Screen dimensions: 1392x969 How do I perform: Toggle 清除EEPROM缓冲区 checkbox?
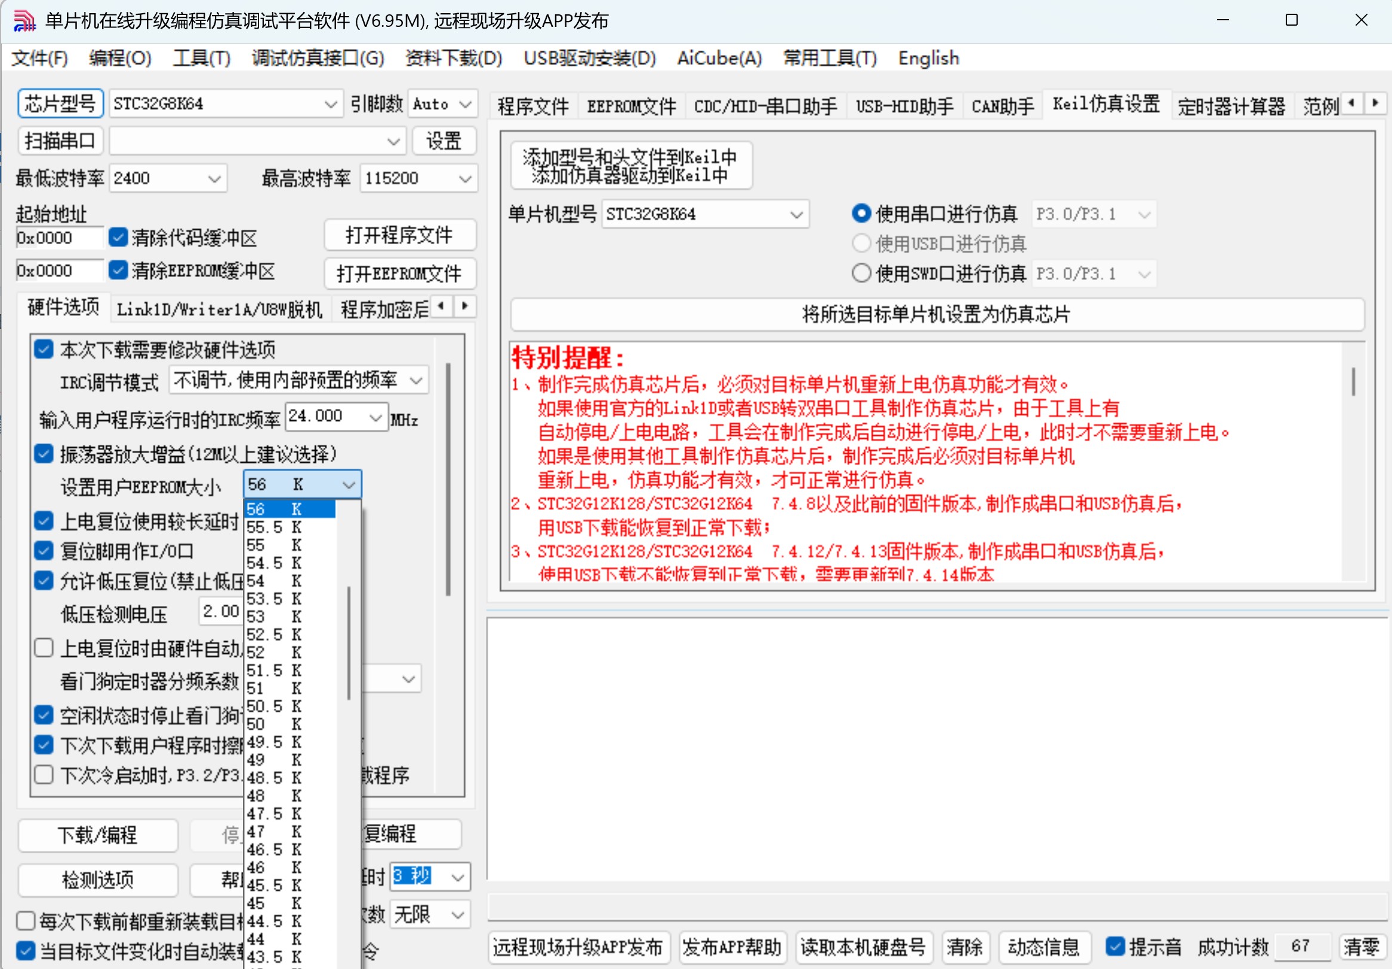pyautogui.click(x=118, y=270)
